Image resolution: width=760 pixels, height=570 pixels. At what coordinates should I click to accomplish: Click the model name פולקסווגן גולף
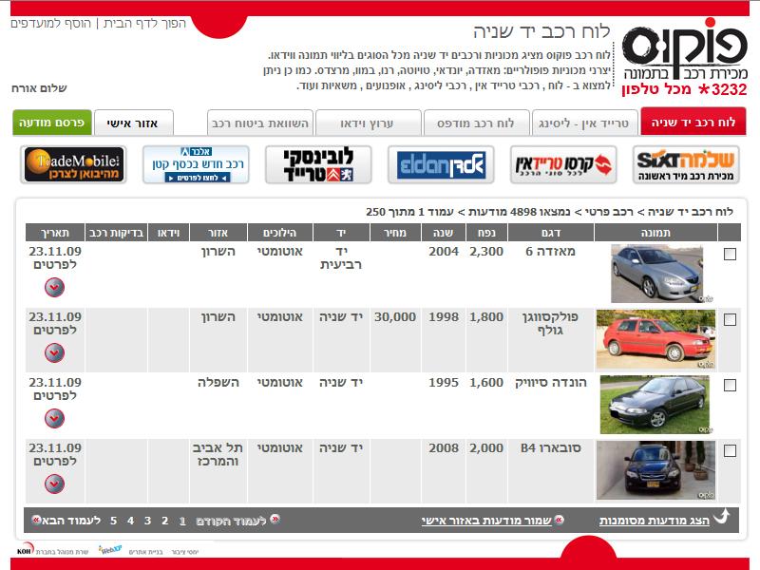pyautogui.click(x=551, y=323)
